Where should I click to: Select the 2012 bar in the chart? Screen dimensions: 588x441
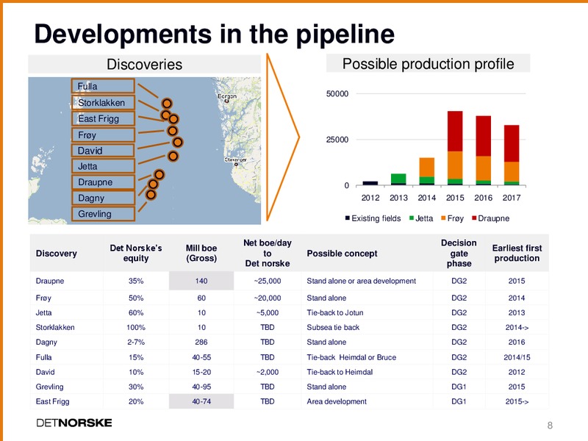(370, 183)
